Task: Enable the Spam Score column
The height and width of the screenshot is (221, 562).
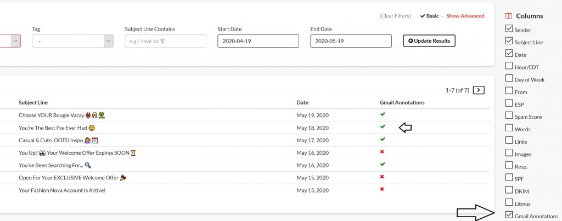Action: [x=509, y=115]
